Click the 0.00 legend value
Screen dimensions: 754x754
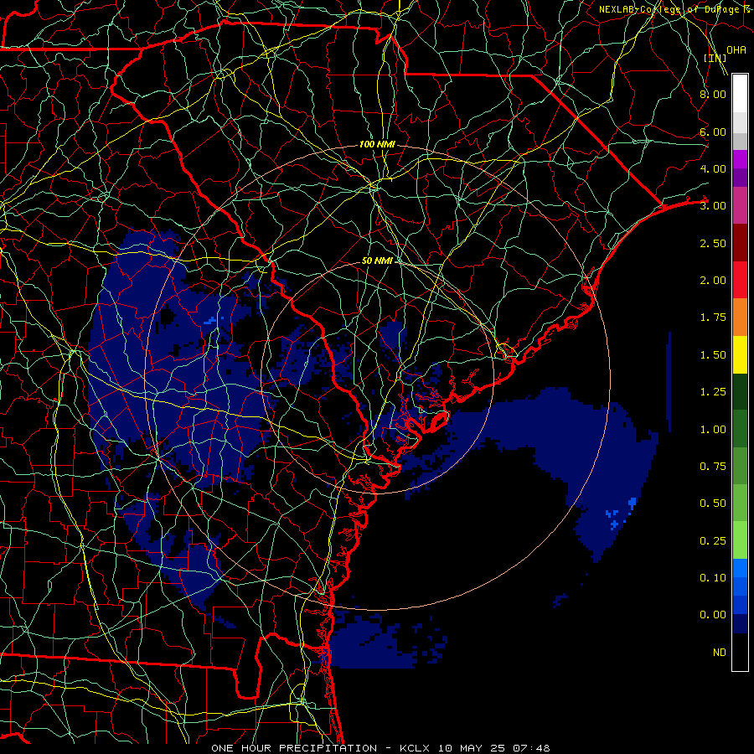click(x=713, y=615)
